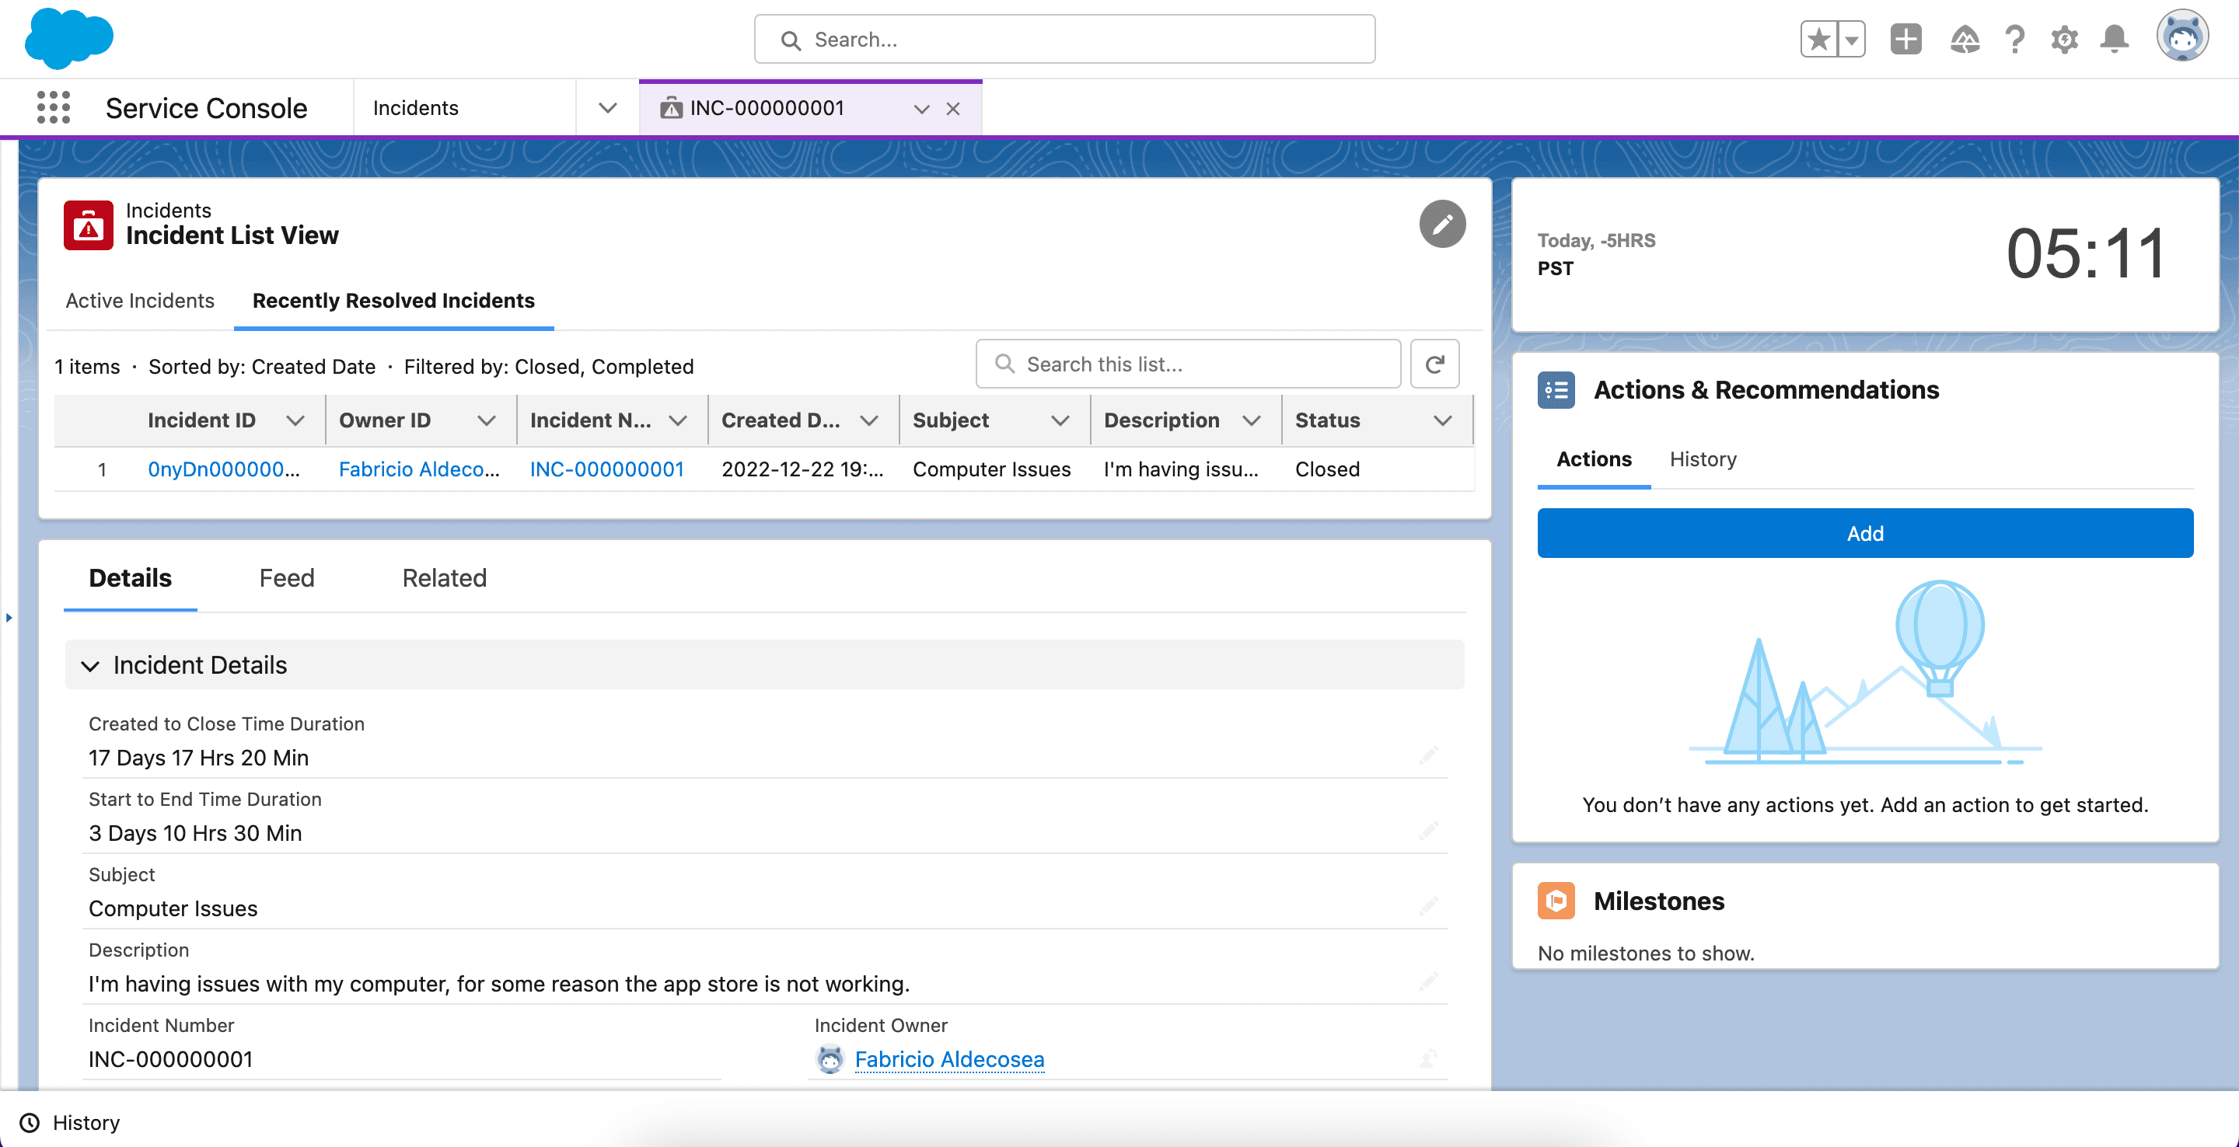This screenshot has width=2239, height=1147.
Task: Select the Actions tab in recommendations
Action: click(1593, 458)
